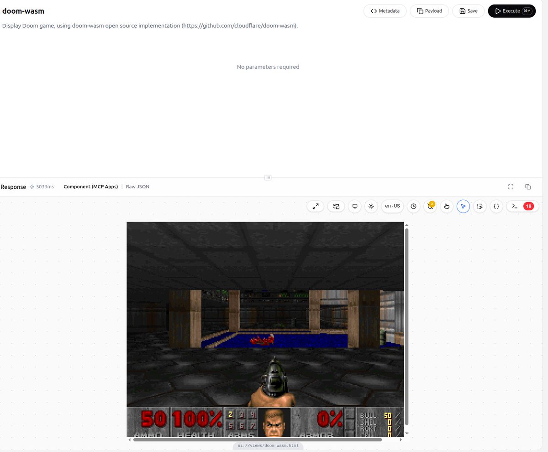Click the dashed selection inspect icon
This screenshot has height=452, width=548.
click(479, 206)
